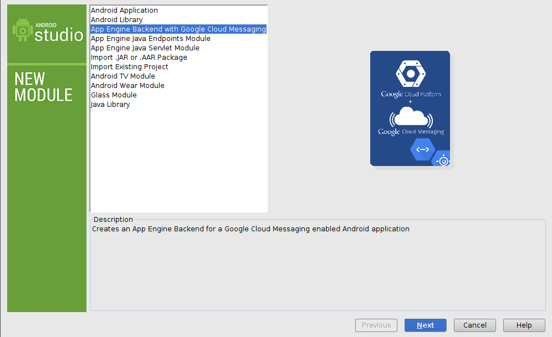
Task: Click the disabled Previous button
Action: [x=376, y=325]
